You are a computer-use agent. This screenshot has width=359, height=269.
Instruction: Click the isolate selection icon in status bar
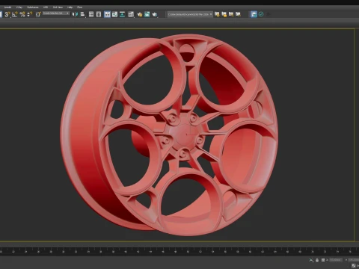(311, 260)
